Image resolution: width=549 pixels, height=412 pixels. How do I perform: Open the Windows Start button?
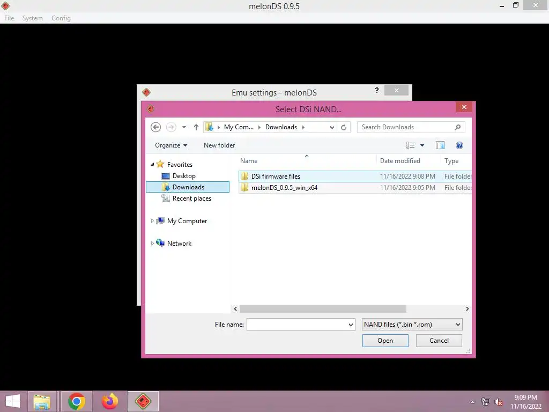pyautogui.click(x=13, y=401)
